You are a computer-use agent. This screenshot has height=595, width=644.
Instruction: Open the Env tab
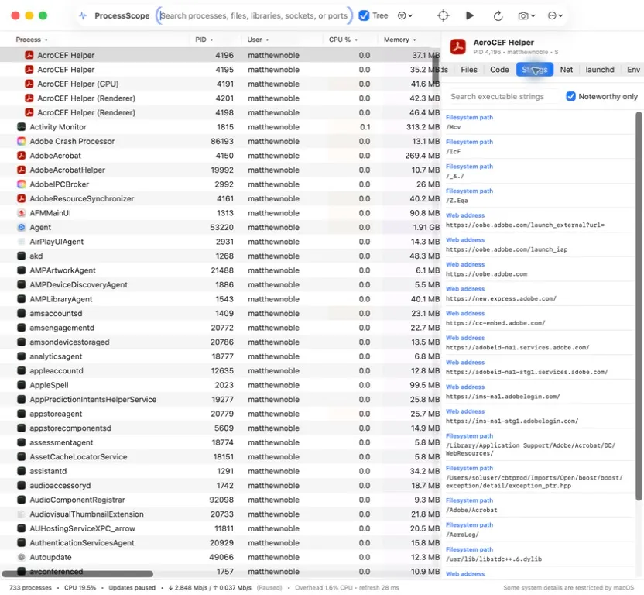point(633,70)
